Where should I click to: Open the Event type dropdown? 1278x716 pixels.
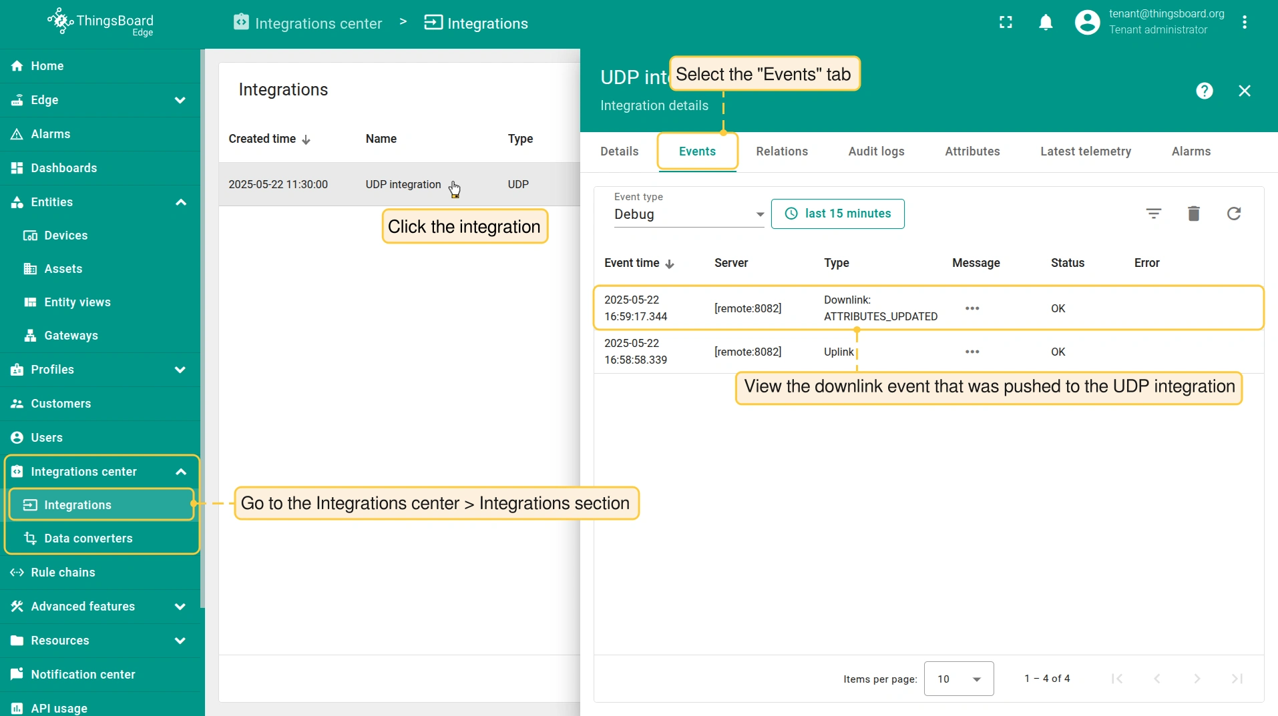coord(688,214)
